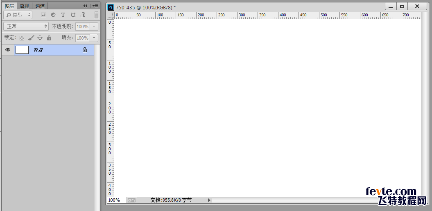
Task: Filter layers by shape layers icon
Action: click(73, 15)
